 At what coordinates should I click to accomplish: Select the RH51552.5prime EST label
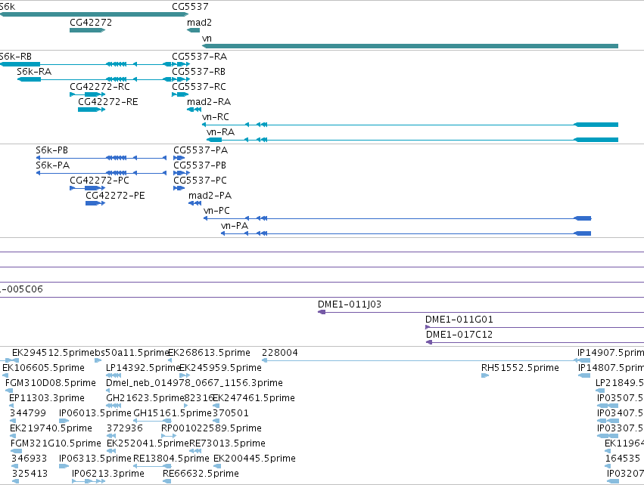520,368
